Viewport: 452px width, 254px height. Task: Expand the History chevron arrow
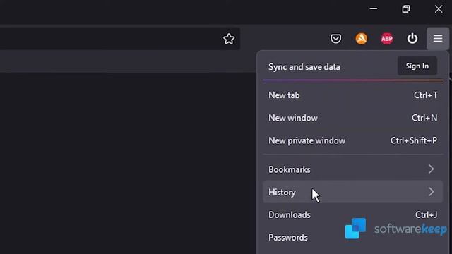click(432, 192)
